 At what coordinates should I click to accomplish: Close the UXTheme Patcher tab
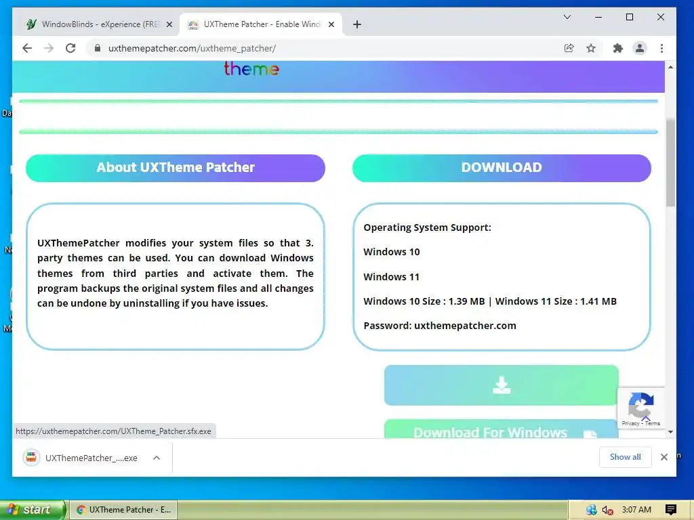[331, 24]
